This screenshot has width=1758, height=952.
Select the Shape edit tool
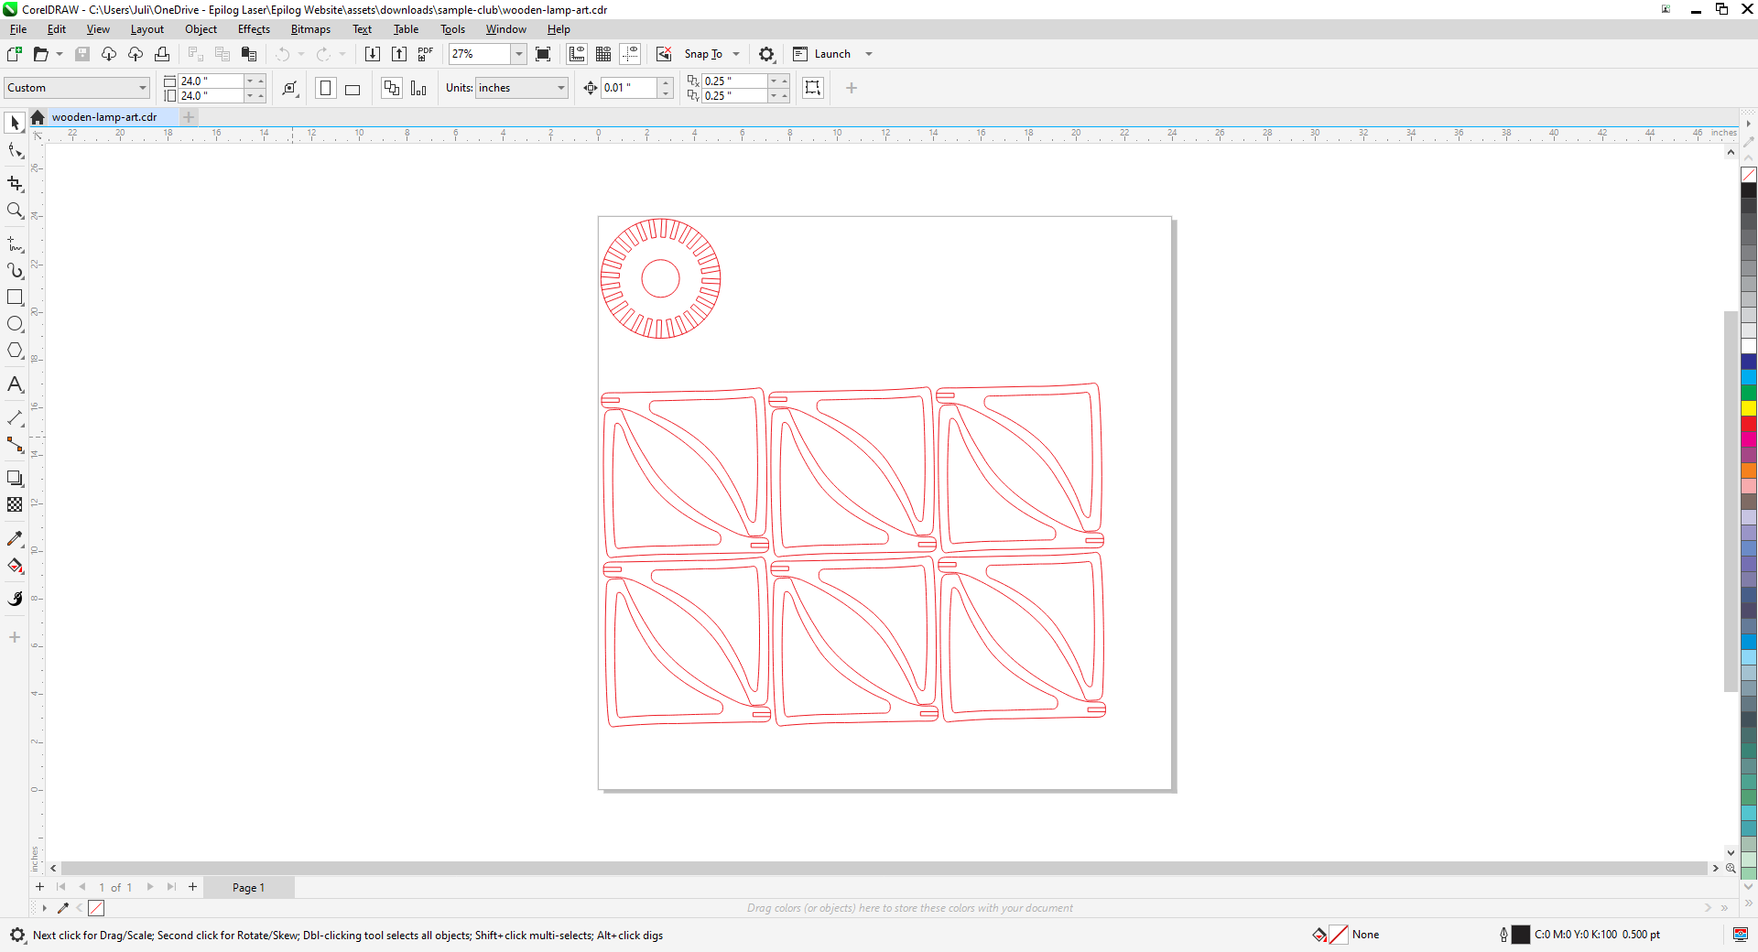pos(15,151)
